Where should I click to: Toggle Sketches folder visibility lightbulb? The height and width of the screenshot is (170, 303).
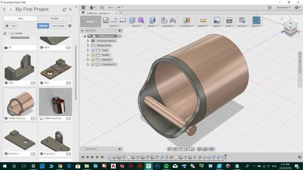coord(92,60)
